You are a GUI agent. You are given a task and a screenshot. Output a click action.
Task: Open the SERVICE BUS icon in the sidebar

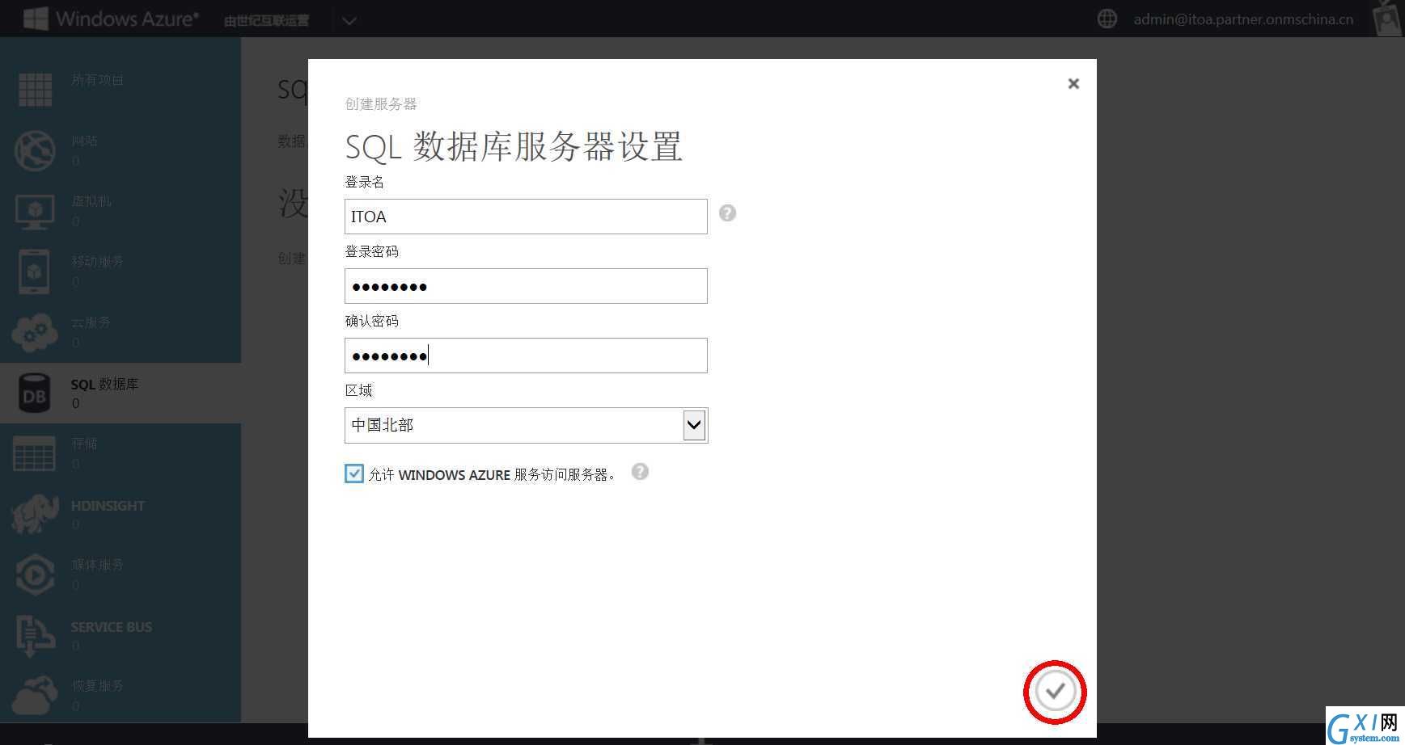(35, 635)
